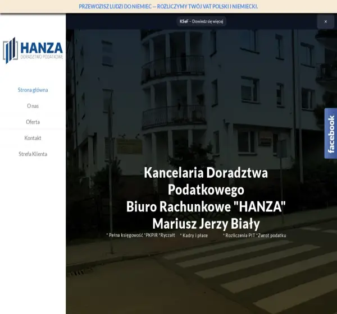The width and height of the screenshot is (337, 314).
Task: Open the Oferta menu item
Action: [x=33, y=122]
